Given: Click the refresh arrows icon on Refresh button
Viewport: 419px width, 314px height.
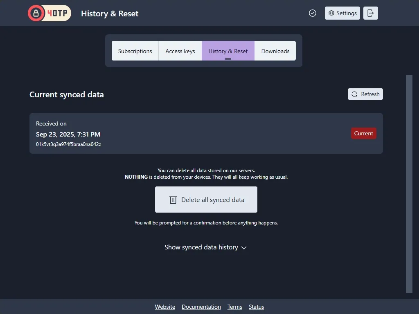Looking at the screenshot, I should click(354, 94).
